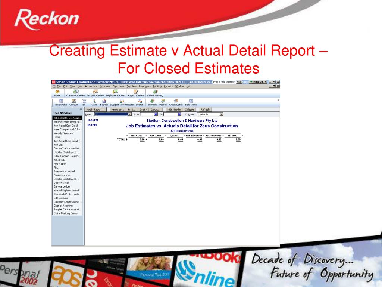This screenshot has width=382, height=287.
Task: Select Chart of Accounts in Open Windows
Action: (x=67, y=206)
